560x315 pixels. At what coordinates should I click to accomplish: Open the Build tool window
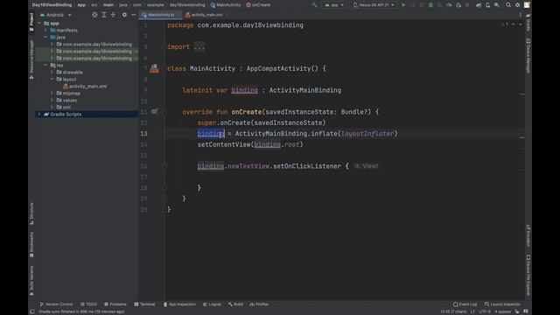[235, 304]
